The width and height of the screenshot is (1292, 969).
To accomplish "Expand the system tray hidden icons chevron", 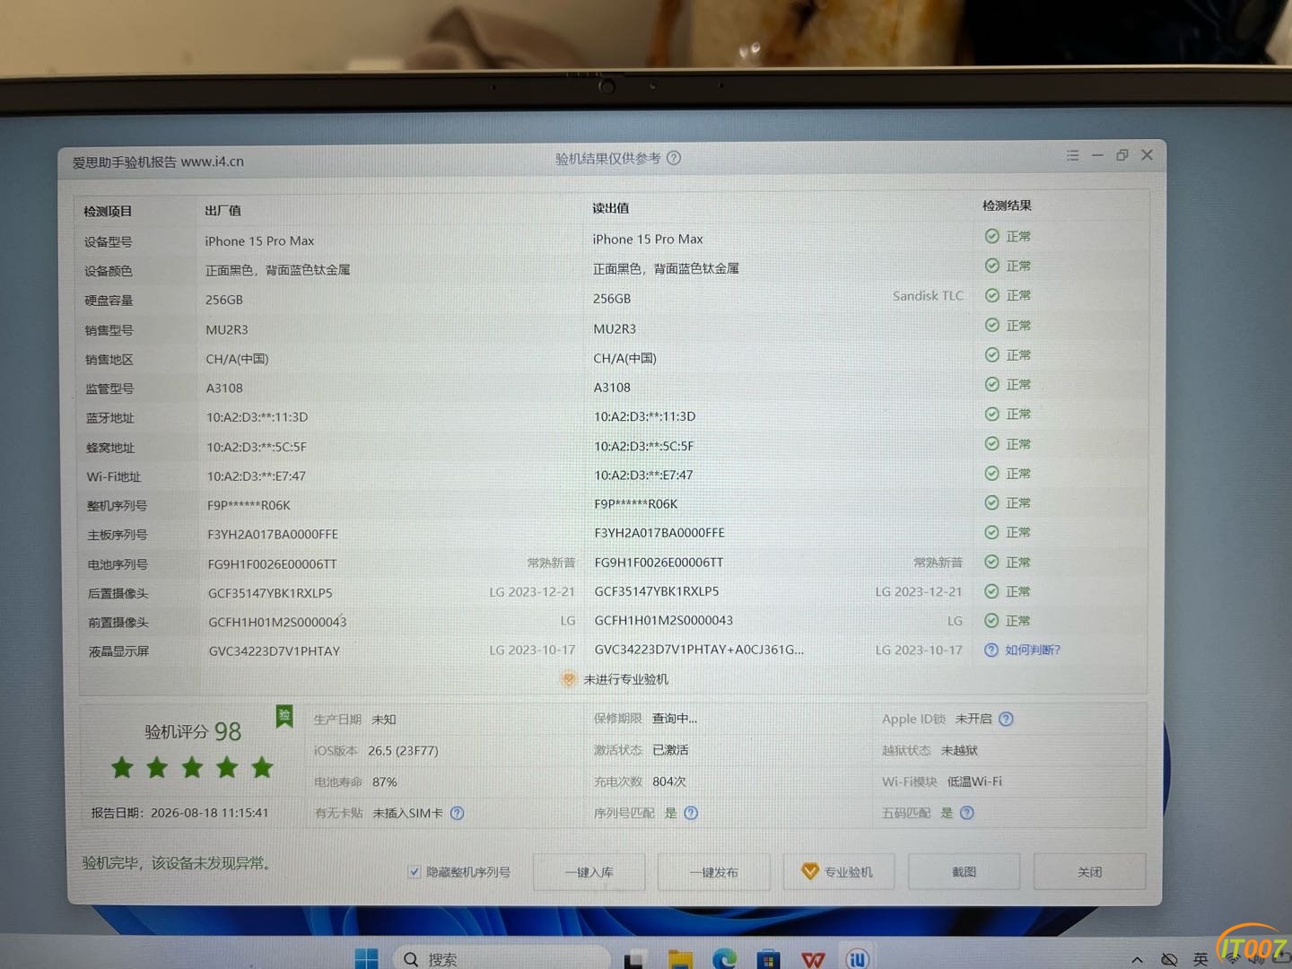I will coord(1137,959).
